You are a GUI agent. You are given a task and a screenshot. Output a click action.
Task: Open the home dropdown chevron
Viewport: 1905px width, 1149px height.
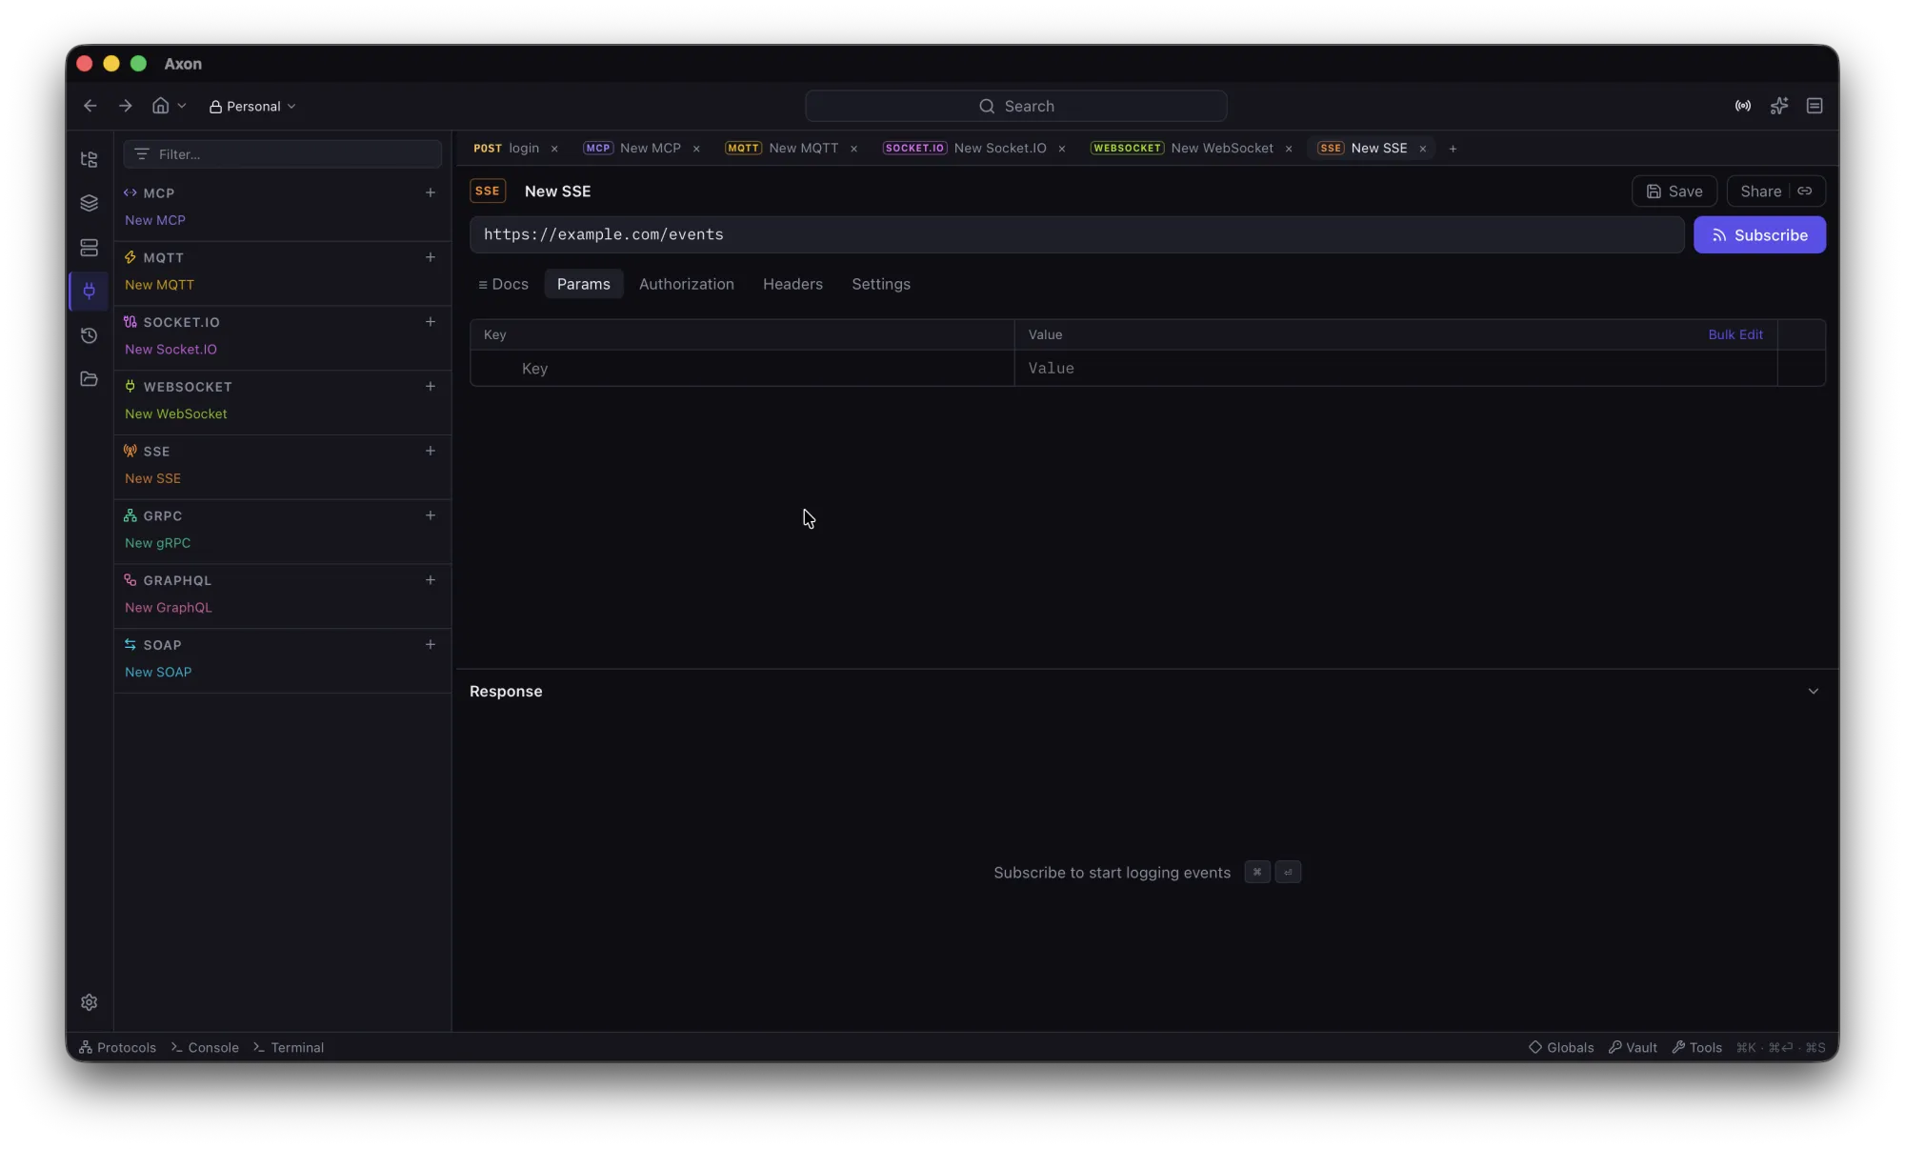(182, 106)
